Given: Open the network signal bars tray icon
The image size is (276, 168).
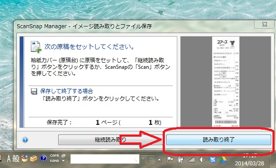Looking at the screenshot, I should coord(191,160).
